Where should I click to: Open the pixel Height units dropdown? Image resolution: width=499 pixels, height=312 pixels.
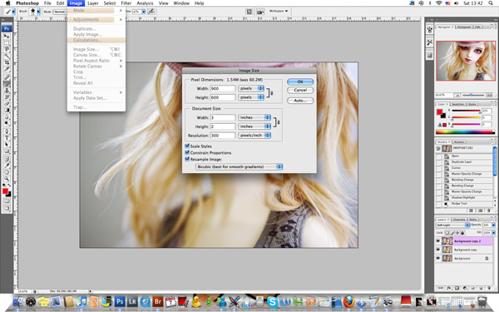[251, 97]
